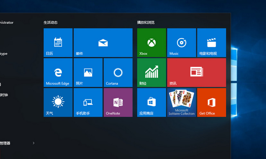Screen dimensions: 266x159
Task: Open the 财经 finance tile
Action: 152,73
